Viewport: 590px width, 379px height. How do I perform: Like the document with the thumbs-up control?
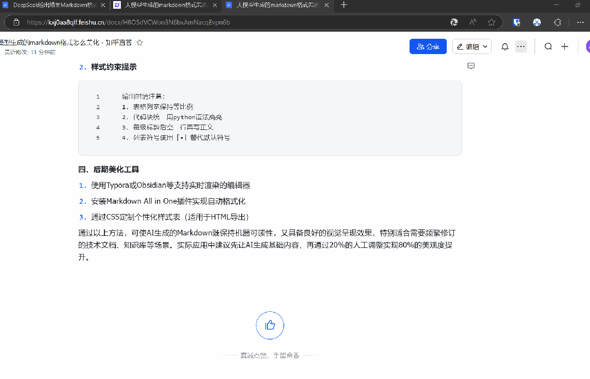270,325
